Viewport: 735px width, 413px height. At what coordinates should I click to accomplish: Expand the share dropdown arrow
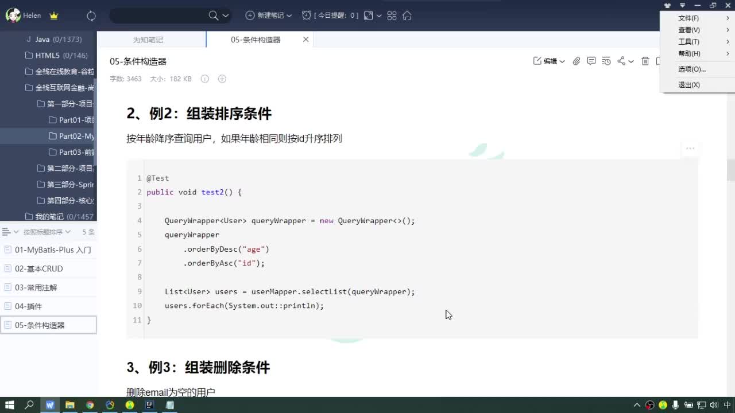tap(631, 61)
